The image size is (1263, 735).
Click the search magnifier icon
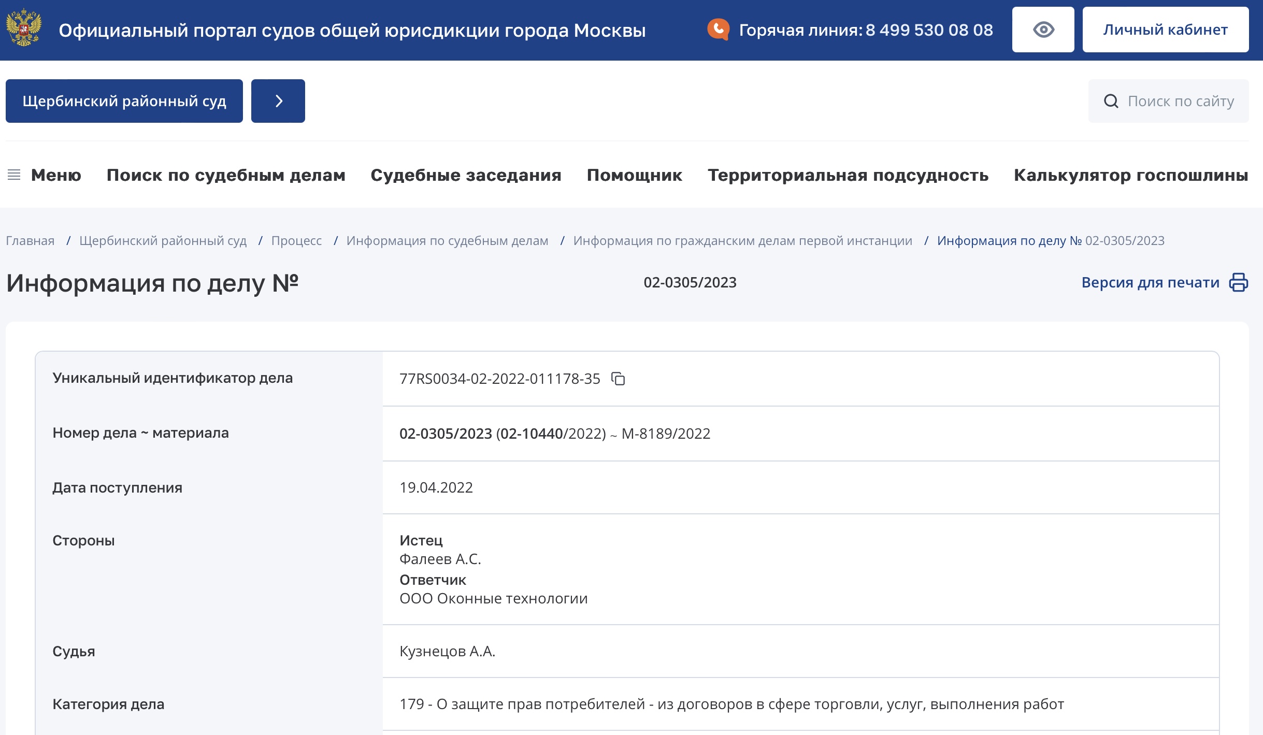coord(1111,101)
